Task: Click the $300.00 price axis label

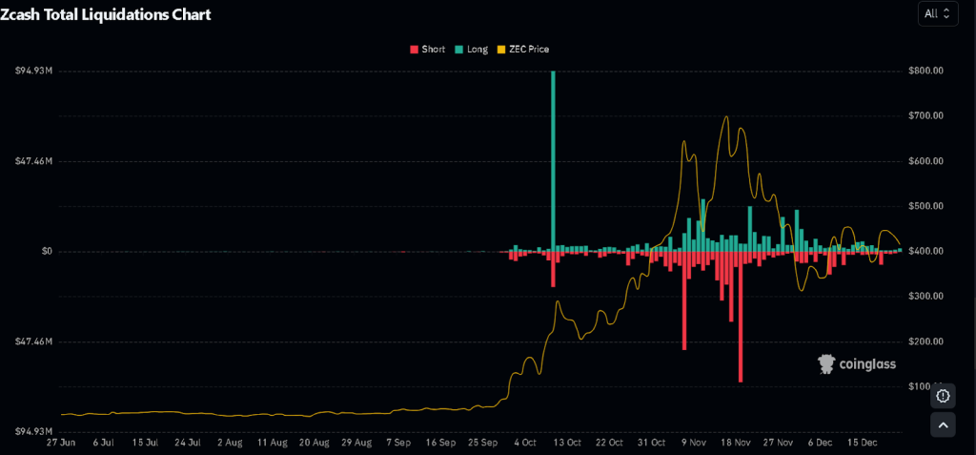Action: click(x=926, y=297)
